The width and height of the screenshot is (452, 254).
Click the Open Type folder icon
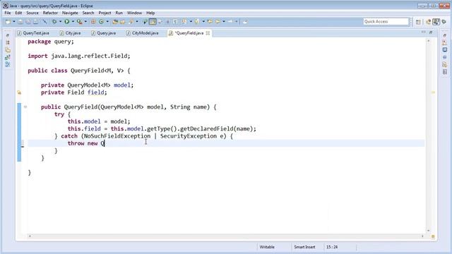click(x=115, y=22)
